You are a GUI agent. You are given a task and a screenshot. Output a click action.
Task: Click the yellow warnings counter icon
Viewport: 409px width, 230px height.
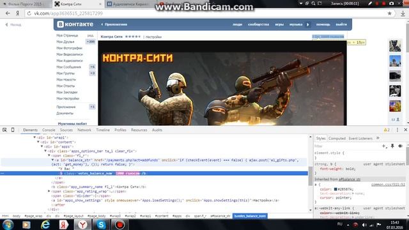click(x=386, y=130)
